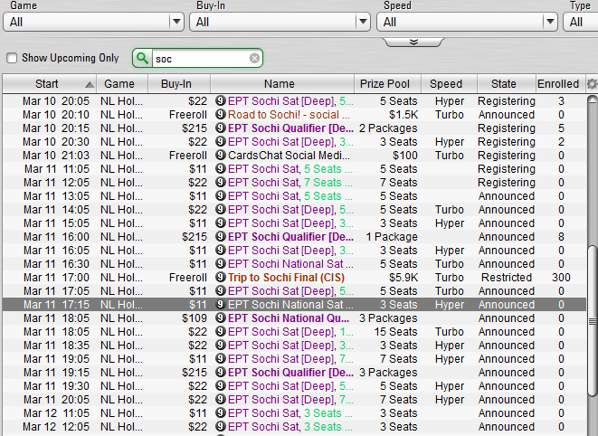Open the Game filter dropdown

(93, 22)
